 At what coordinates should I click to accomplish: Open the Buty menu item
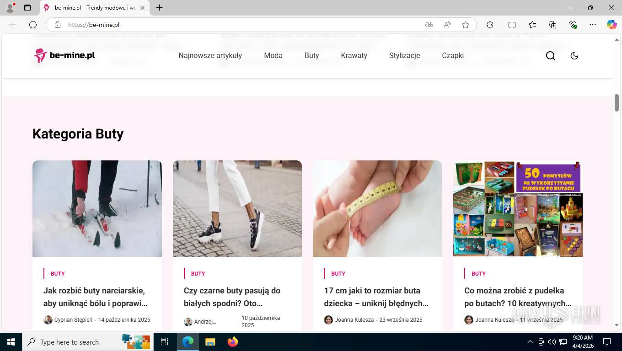[312, 56]
